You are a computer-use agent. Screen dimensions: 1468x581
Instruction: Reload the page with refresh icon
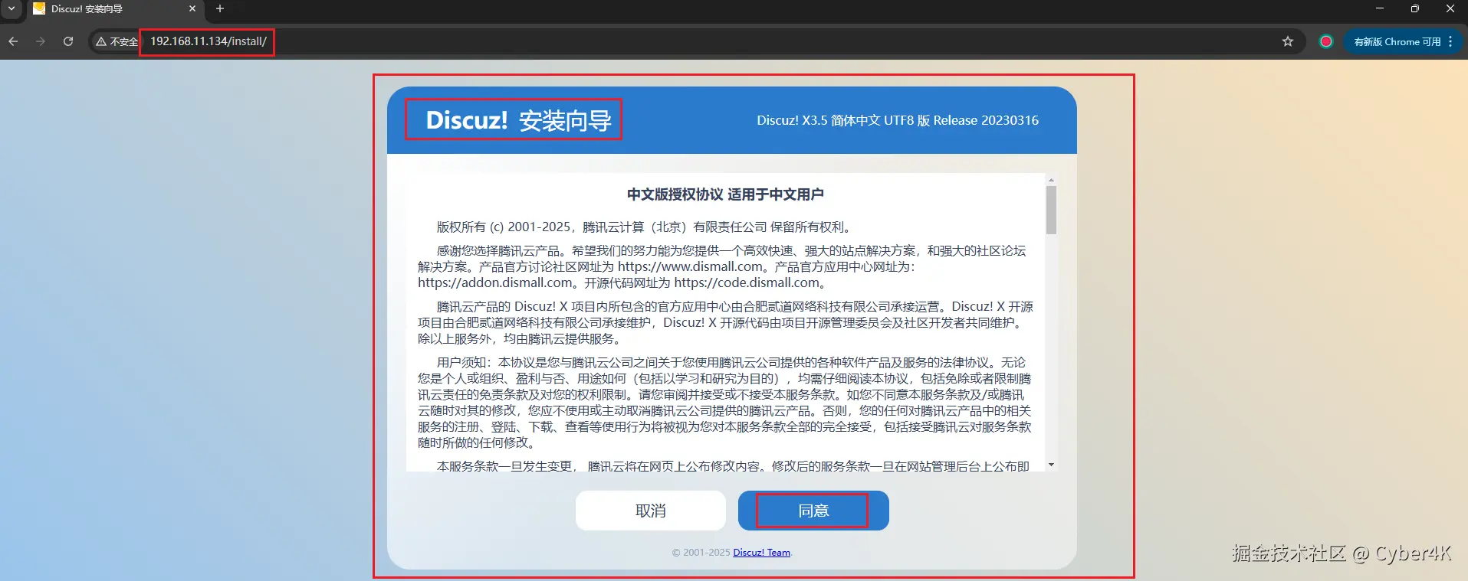coord(68,41)
